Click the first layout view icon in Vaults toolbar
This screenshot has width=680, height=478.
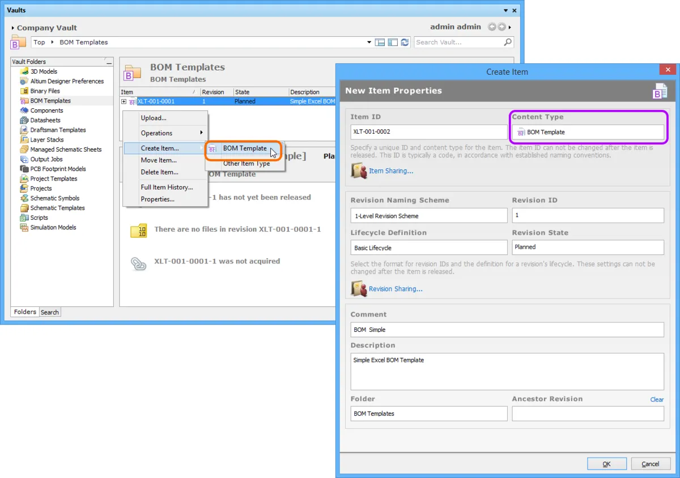(x=380, y=42)
